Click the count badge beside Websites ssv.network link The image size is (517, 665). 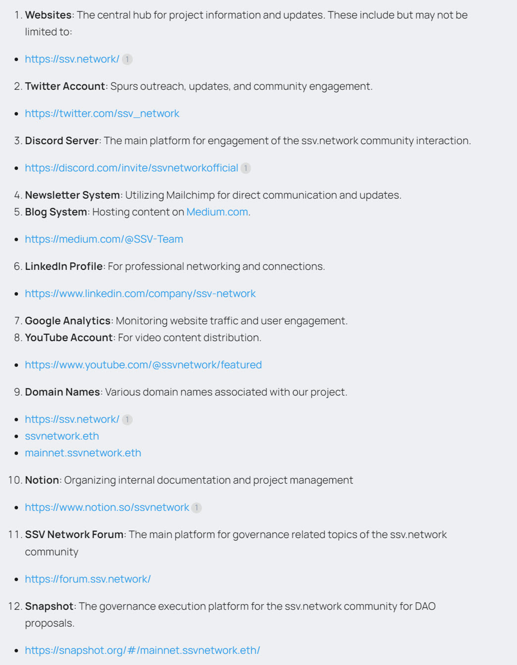(127, 59)
